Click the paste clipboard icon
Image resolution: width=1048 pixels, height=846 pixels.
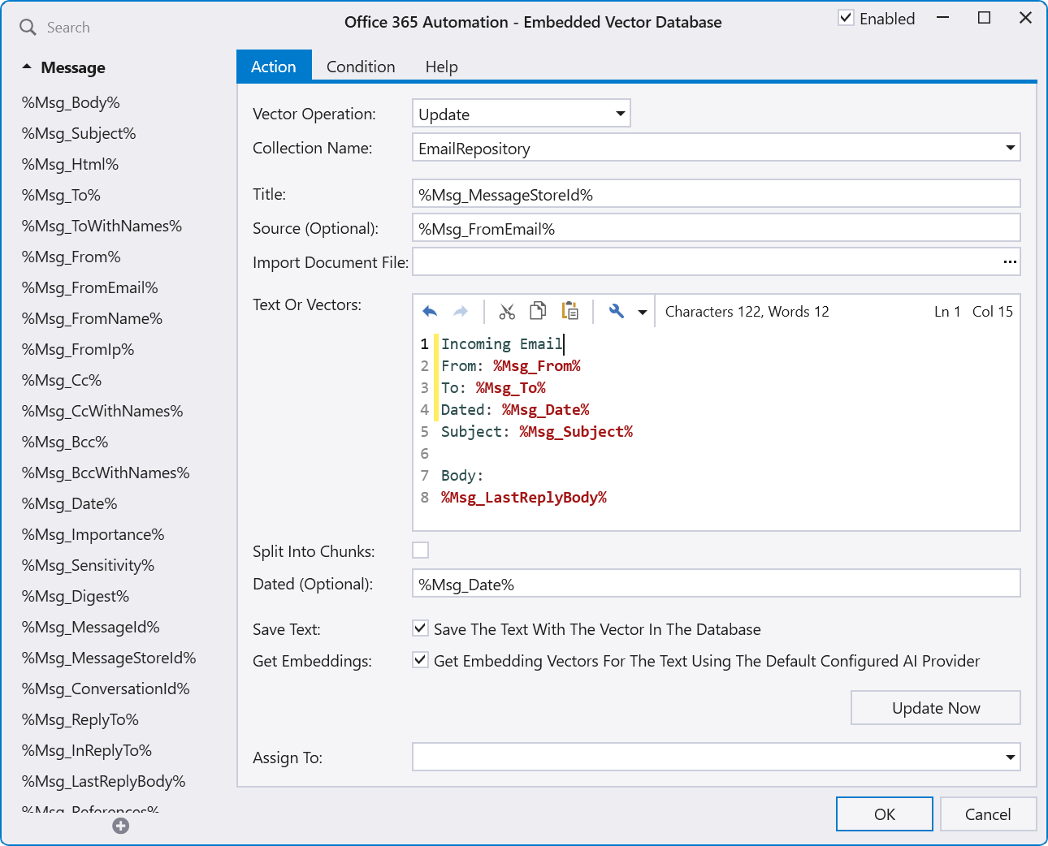coord(570,311)
